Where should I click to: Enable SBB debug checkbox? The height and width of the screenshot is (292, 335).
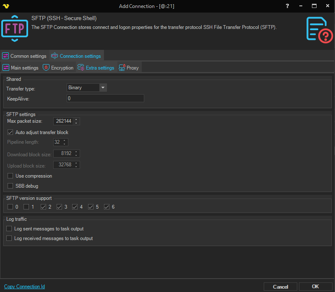10,186
